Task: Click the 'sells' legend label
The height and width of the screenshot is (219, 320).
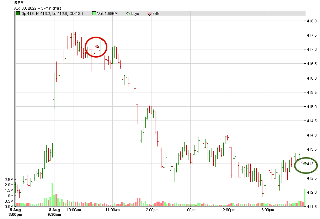Action: 156,14
